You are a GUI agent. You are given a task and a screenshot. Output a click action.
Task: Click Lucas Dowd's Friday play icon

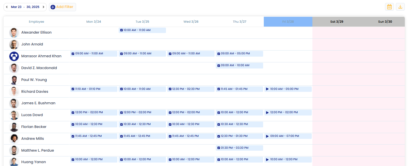point(267,113)
